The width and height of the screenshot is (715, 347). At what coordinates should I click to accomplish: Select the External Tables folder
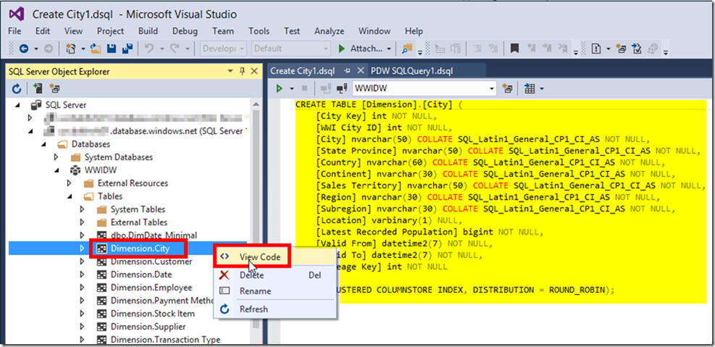pos(138,222)
